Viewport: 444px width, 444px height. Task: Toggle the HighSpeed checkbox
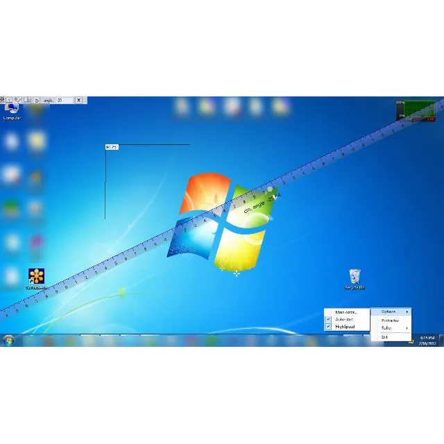coord(328,327)
